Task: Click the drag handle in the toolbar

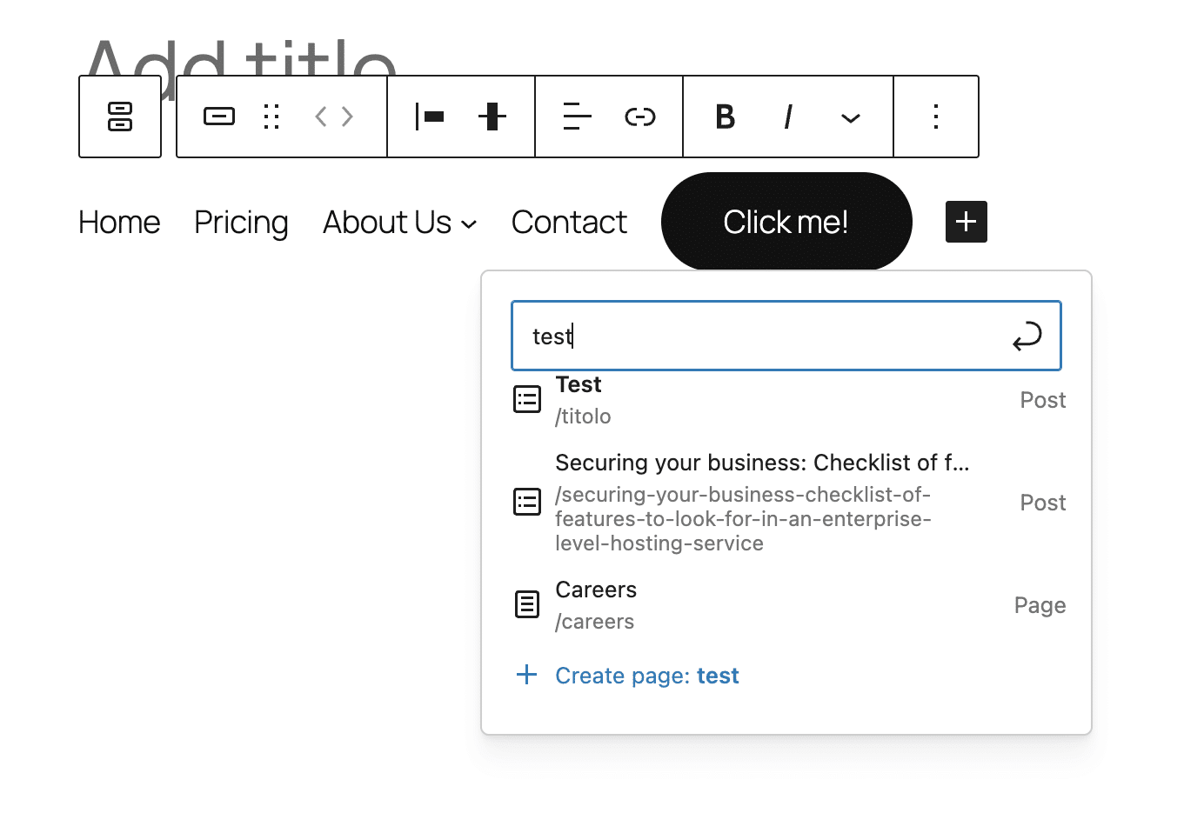Action: [x=271, y=116]
